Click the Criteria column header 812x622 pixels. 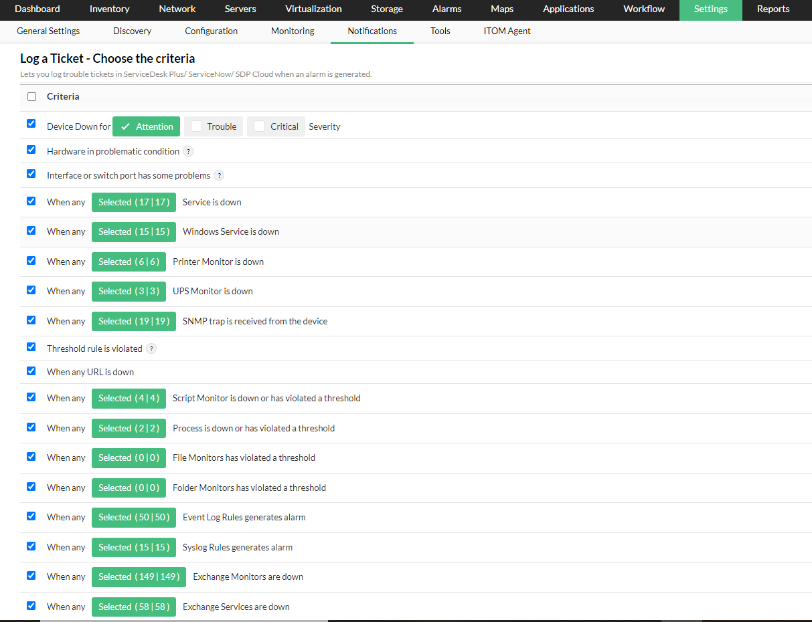tap(63, 97)
